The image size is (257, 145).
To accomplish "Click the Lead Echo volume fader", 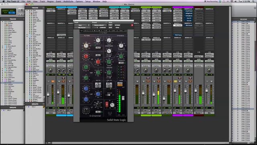I will (164, 98).
